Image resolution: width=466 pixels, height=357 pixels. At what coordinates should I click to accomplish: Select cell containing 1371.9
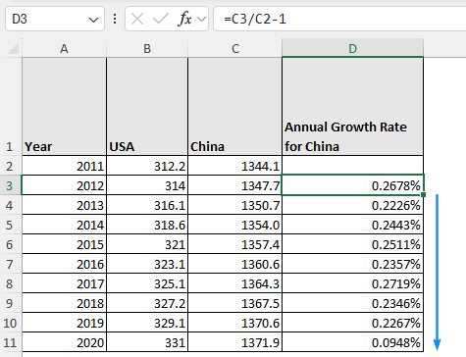point(234,342)
